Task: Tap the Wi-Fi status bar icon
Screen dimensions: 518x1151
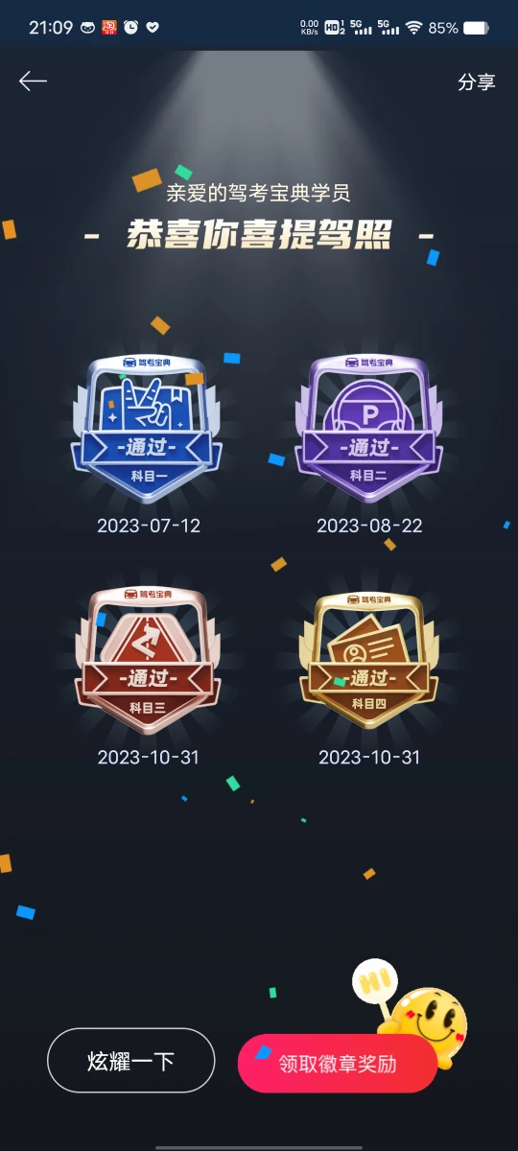Action: pyautogui.click(x=413, y=28)
